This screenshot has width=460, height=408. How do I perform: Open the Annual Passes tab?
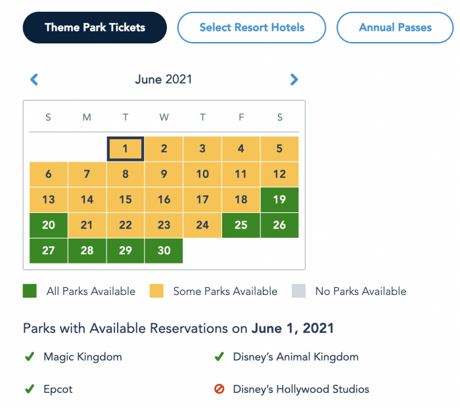click(x=395, y=28)
